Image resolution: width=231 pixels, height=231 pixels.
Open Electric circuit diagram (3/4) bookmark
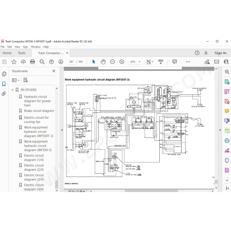click(34, 177)
